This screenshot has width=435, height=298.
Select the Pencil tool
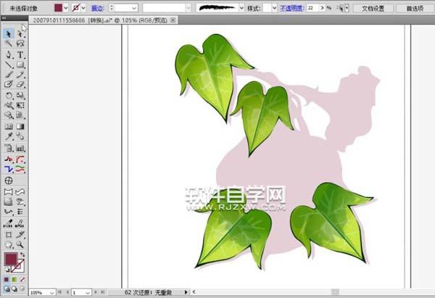click(20, 75)
